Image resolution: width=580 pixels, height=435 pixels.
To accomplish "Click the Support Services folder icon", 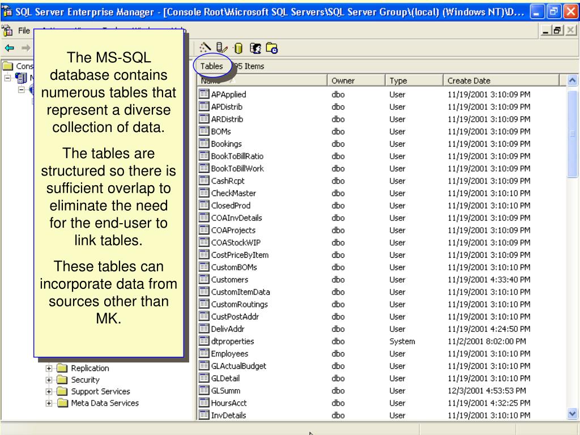I will coord(62,391).
